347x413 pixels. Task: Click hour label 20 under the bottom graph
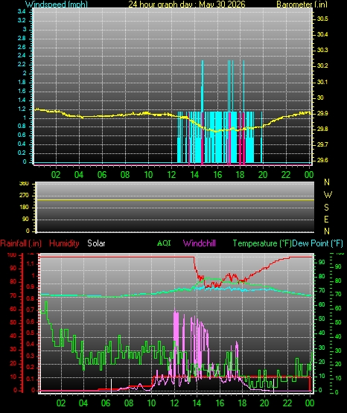(x=264, y=403)
